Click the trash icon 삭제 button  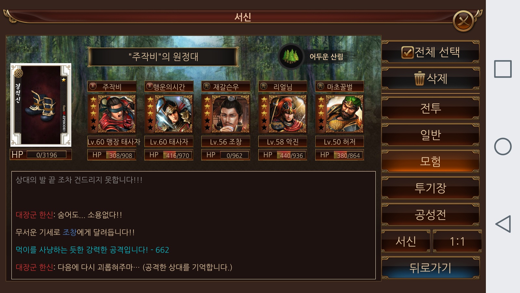coord(431,79)
